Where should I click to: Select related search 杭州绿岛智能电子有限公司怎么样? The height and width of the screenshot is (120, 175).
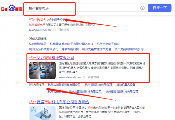click(72, 44)
